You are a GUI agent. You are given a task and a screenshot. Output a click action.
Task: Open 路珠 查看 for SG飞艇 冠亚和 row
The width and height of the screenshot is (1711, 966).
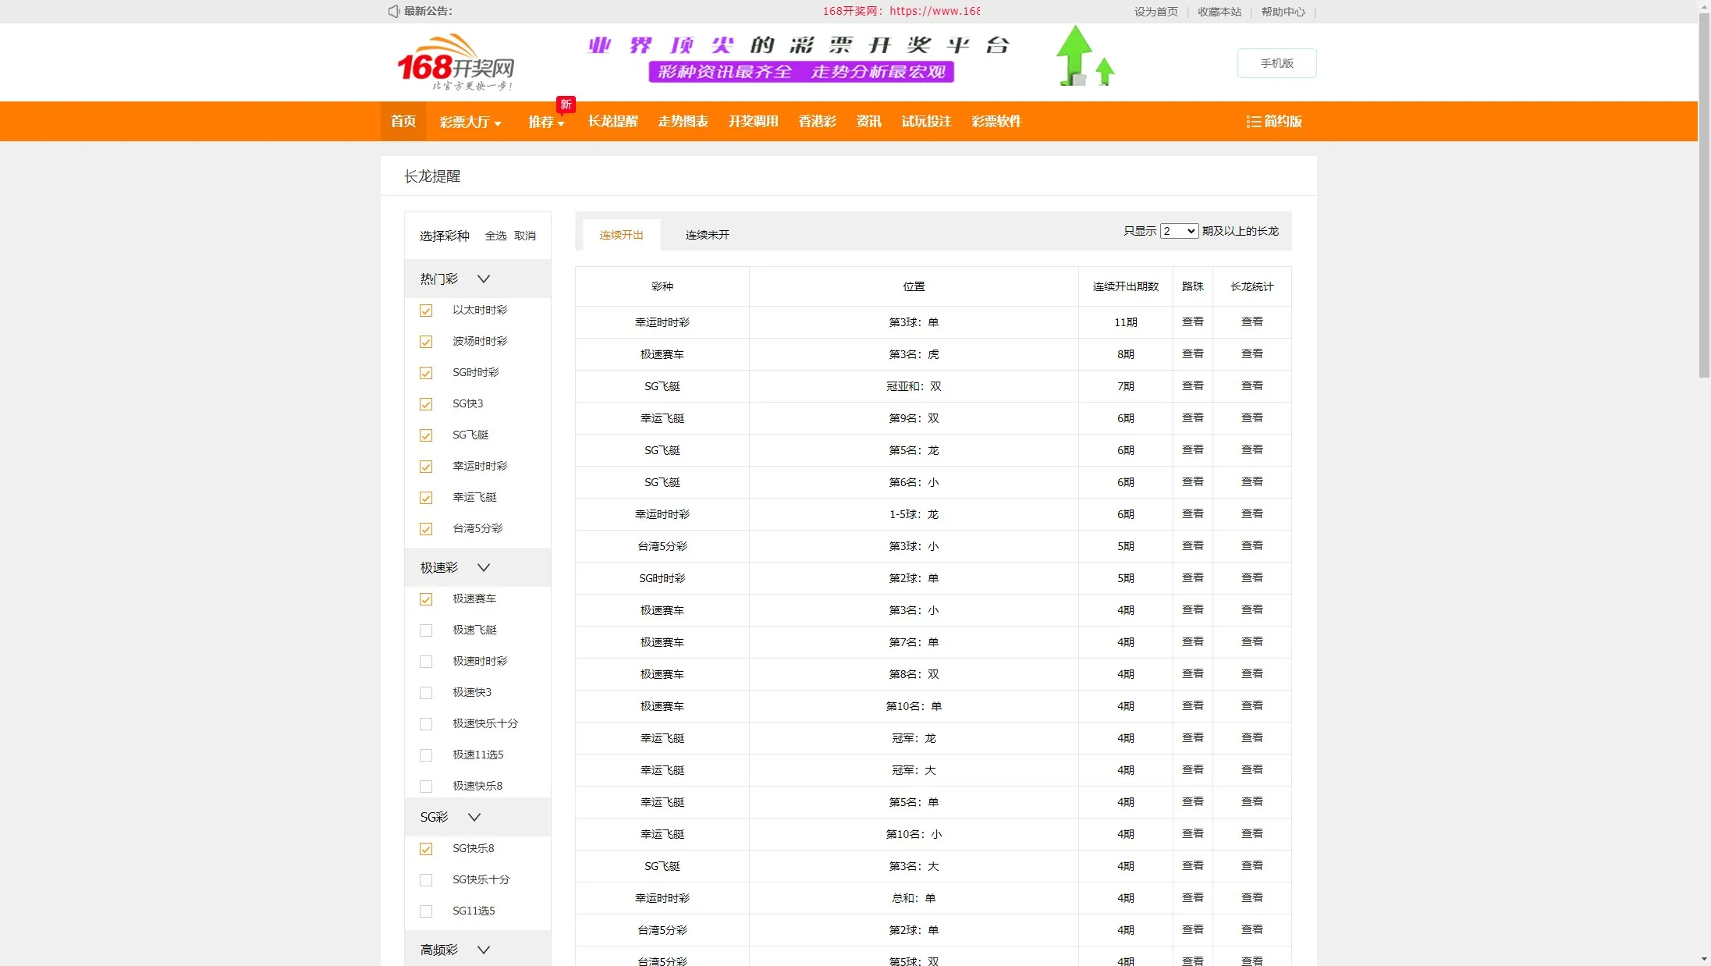coord(1193,385)
